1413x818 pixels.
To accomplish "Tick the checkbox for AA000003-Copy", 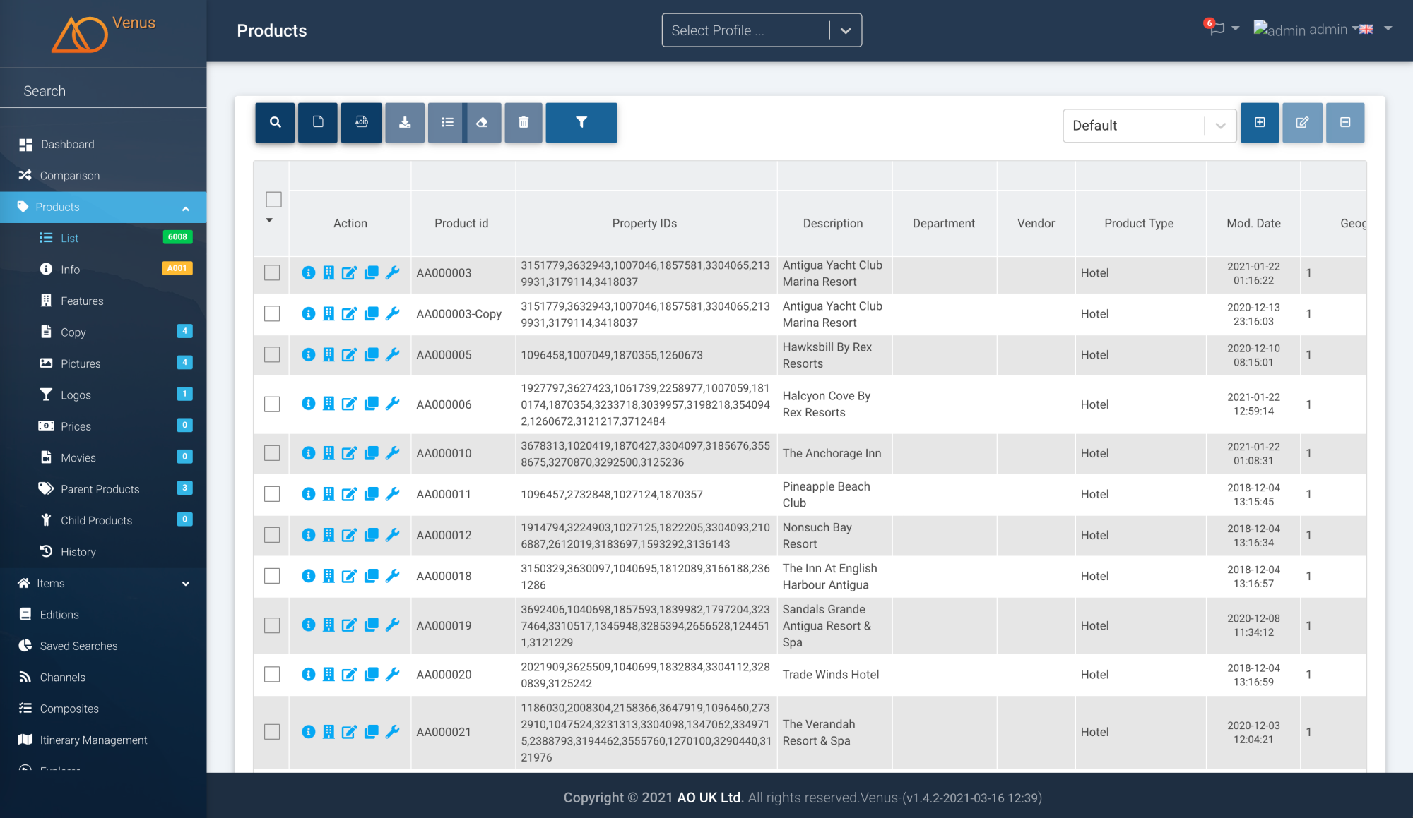I will (x=271, y=314).
